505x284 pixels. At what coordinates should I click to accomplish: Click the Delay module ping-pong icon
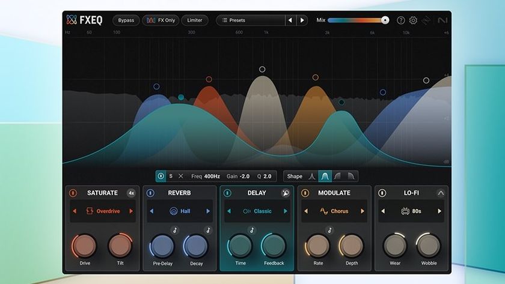point(286,193)
